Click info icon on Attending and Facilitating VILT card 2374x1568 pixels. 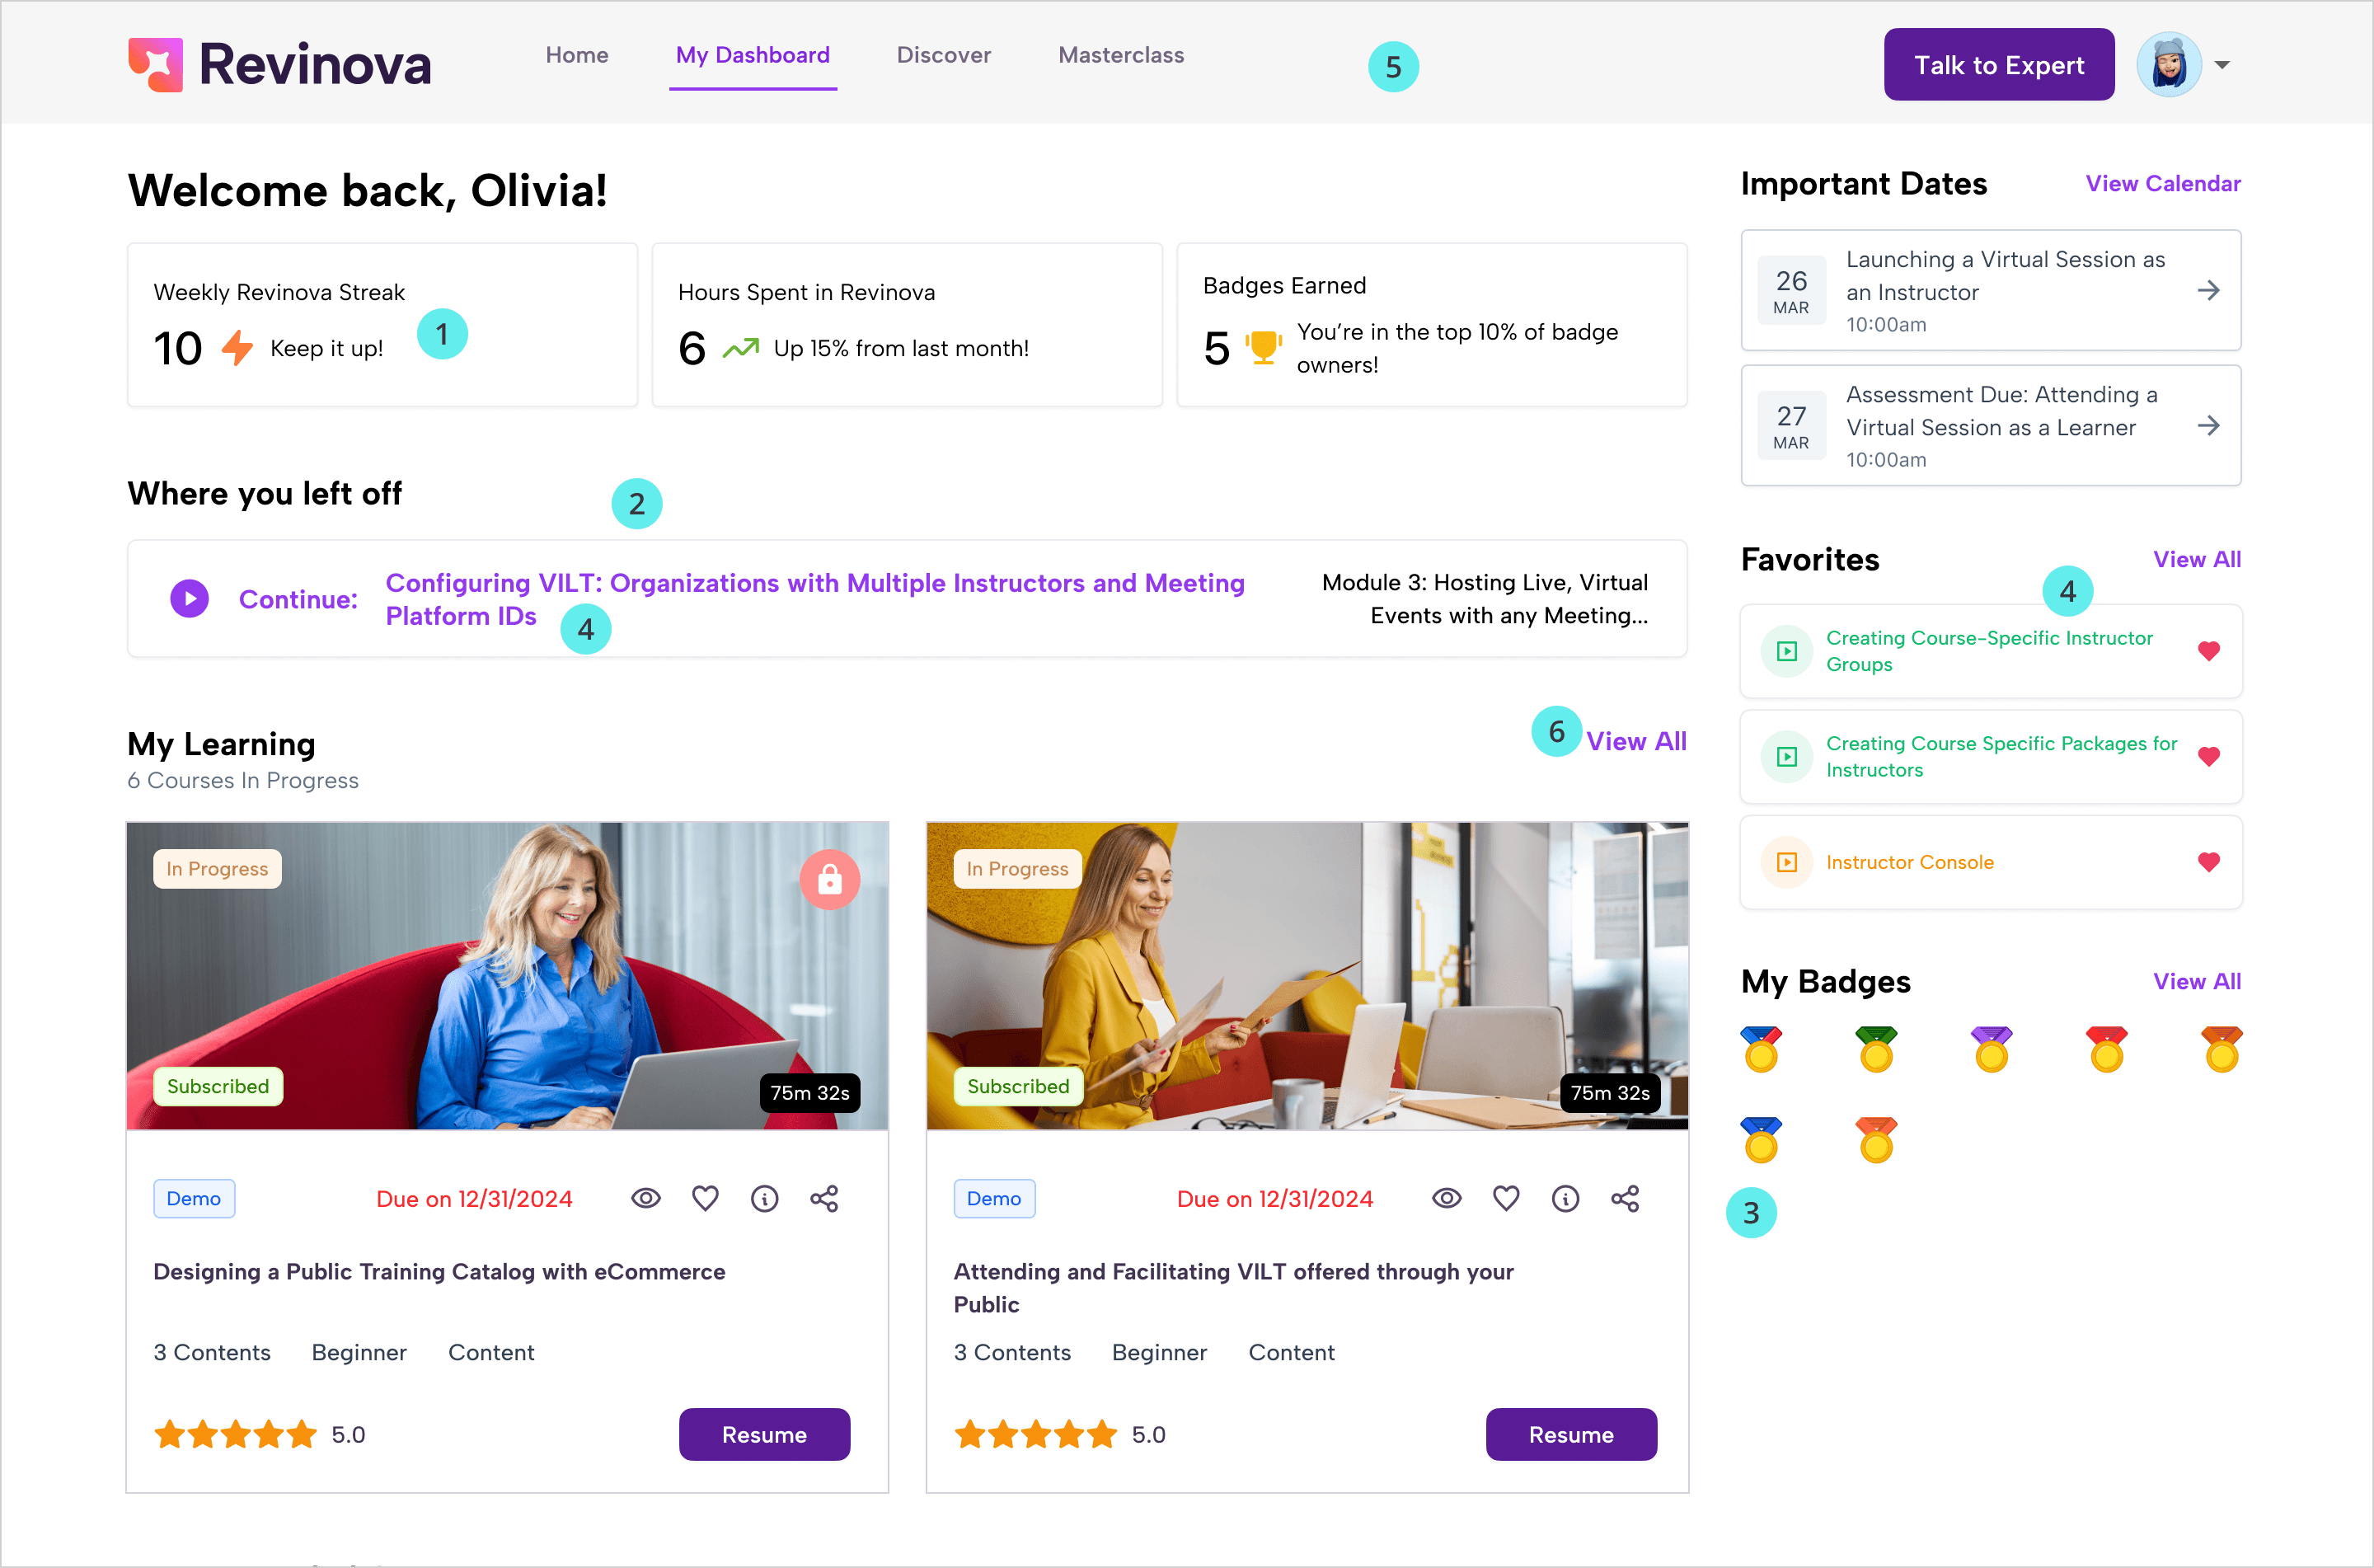pyautogui.click(x=1565, y=1198)
